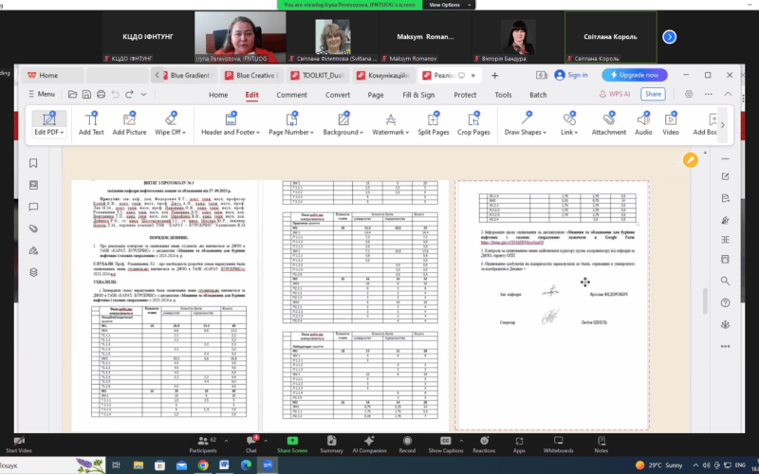Expand the toolbar overflow arrow
The height and width of the screenshot is (474, 759).
pos(722,125)
